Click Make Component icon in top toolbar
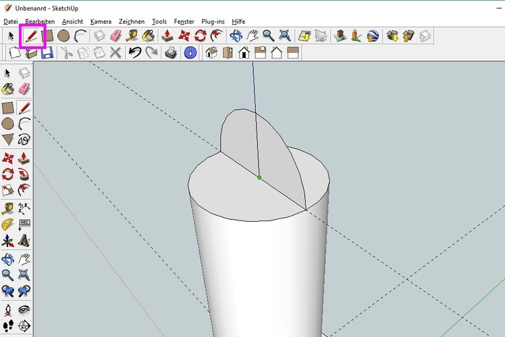This screenshot has height=337, width=505. point(99,36)
